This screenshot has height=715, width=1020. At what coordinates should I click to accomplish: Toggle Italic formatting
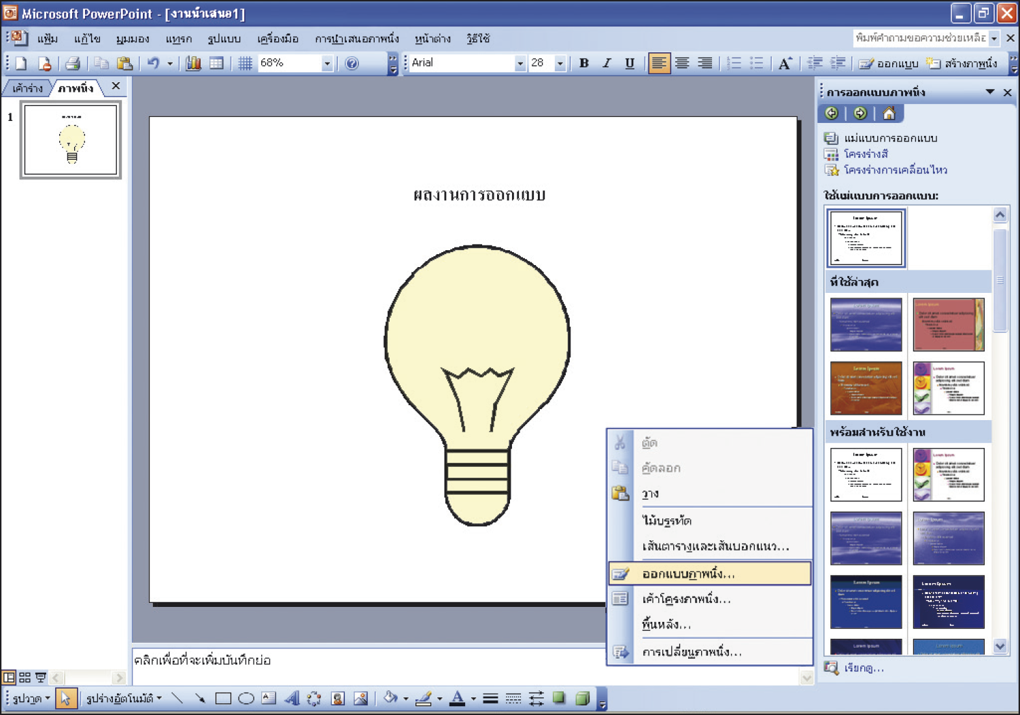pos(607,63)
